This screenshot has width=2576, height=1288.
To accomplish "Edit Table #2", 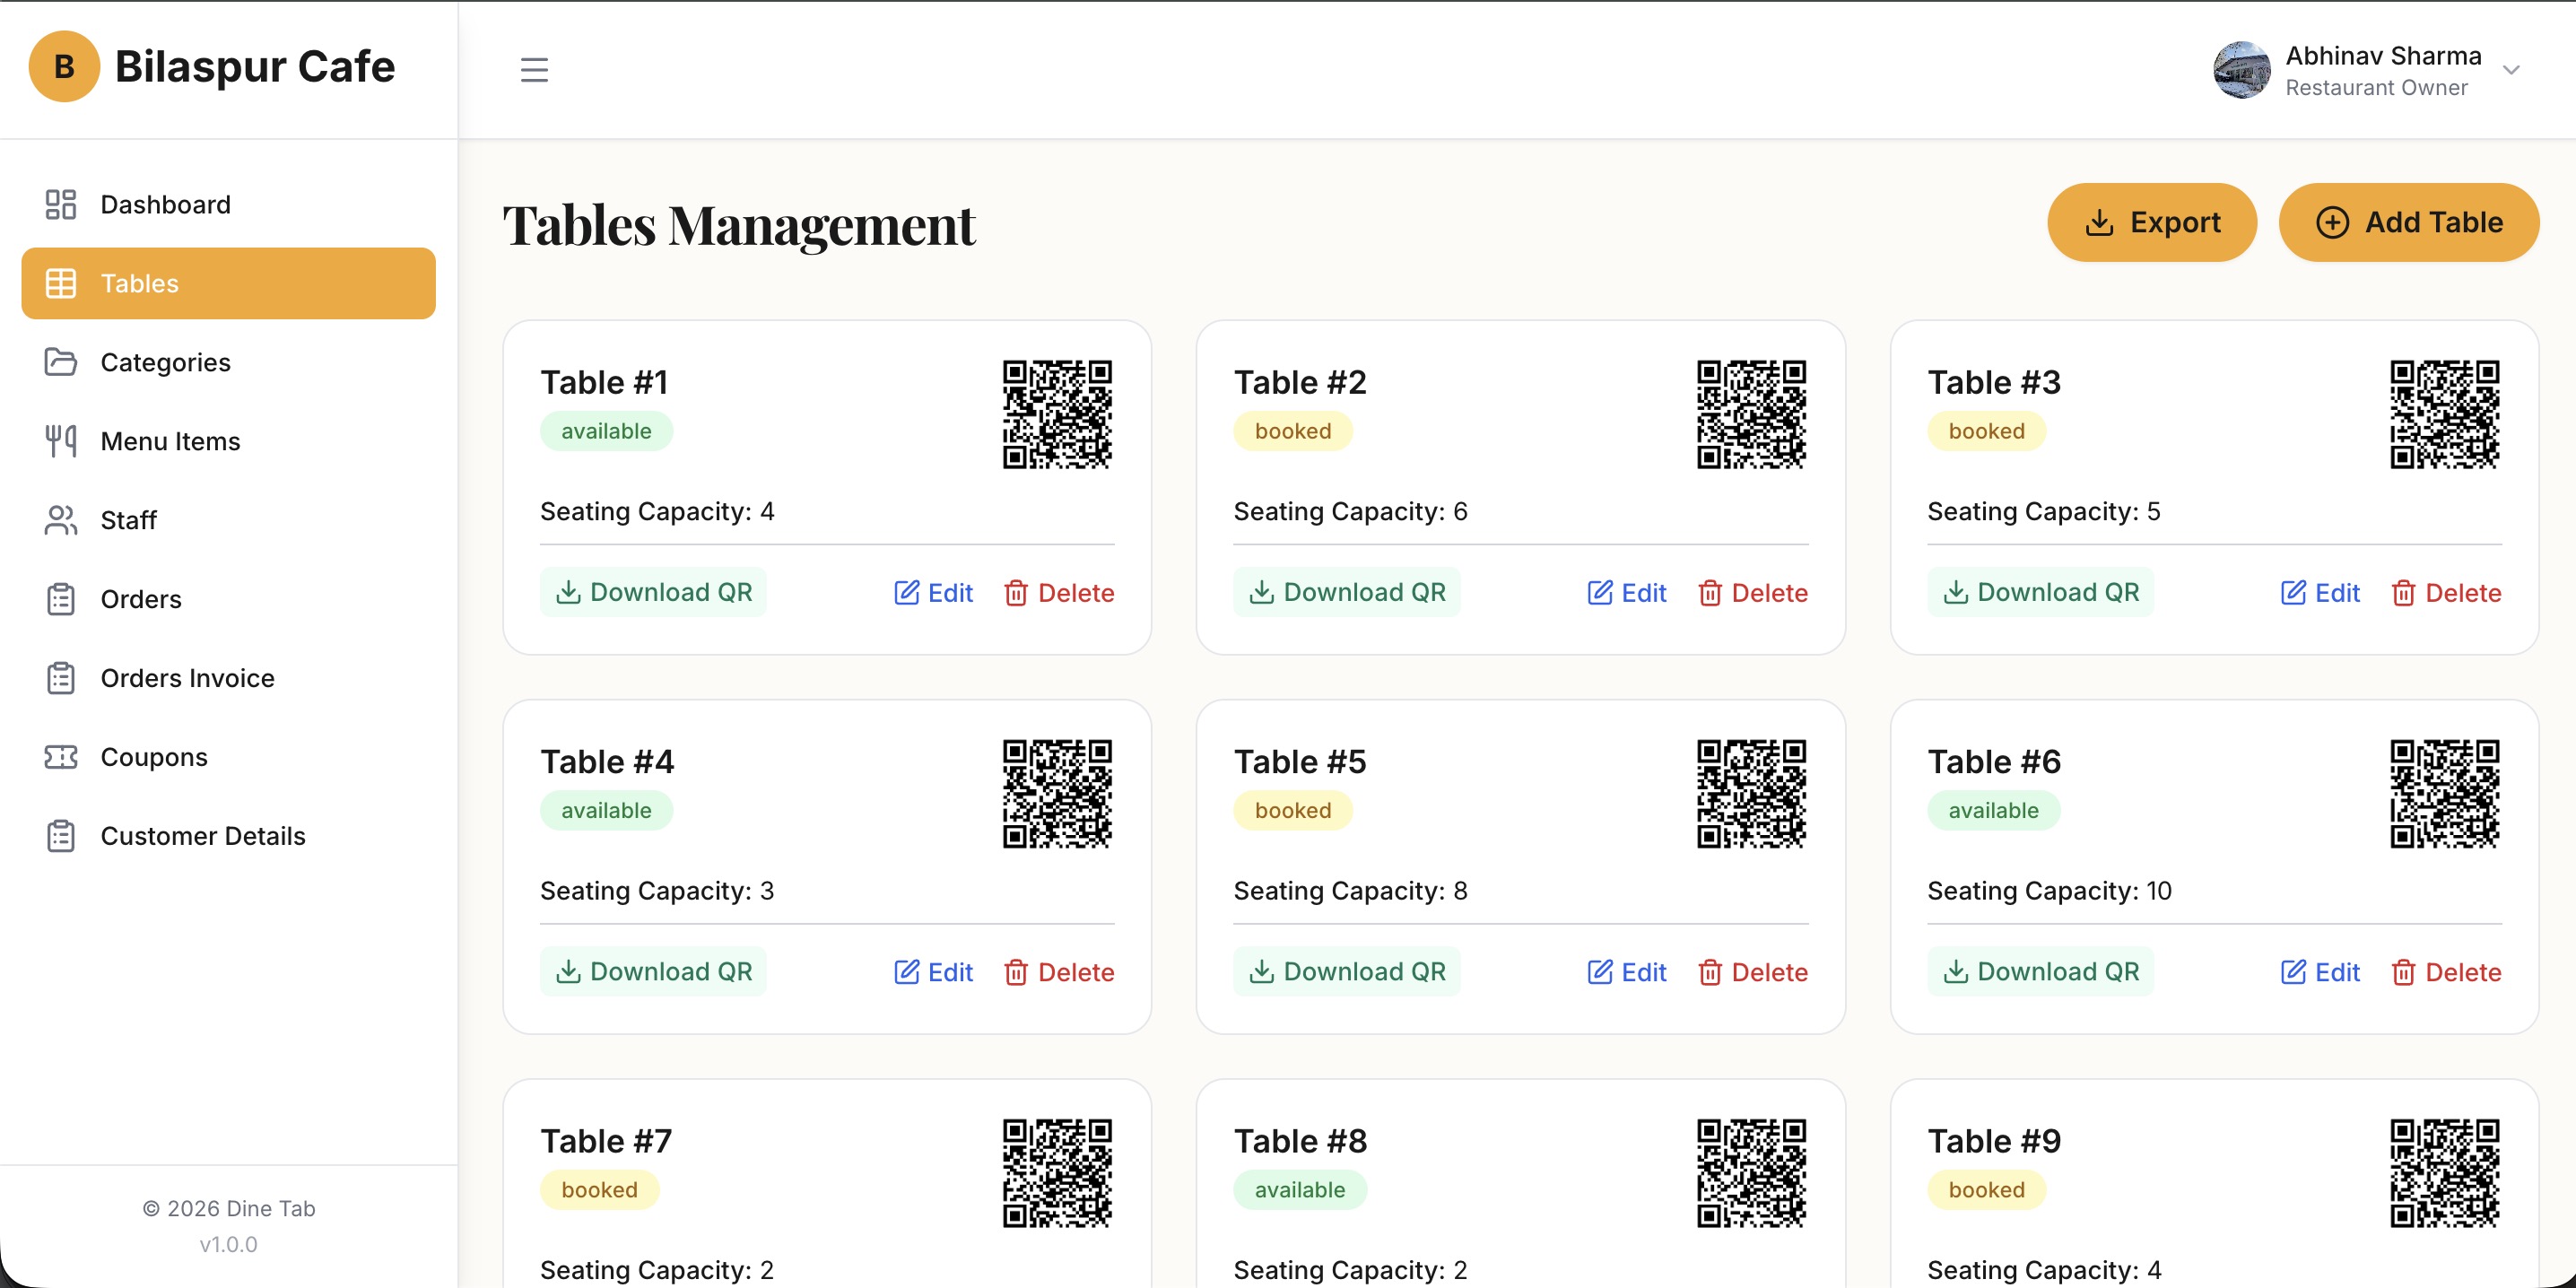I will [x=1627, y=593].
